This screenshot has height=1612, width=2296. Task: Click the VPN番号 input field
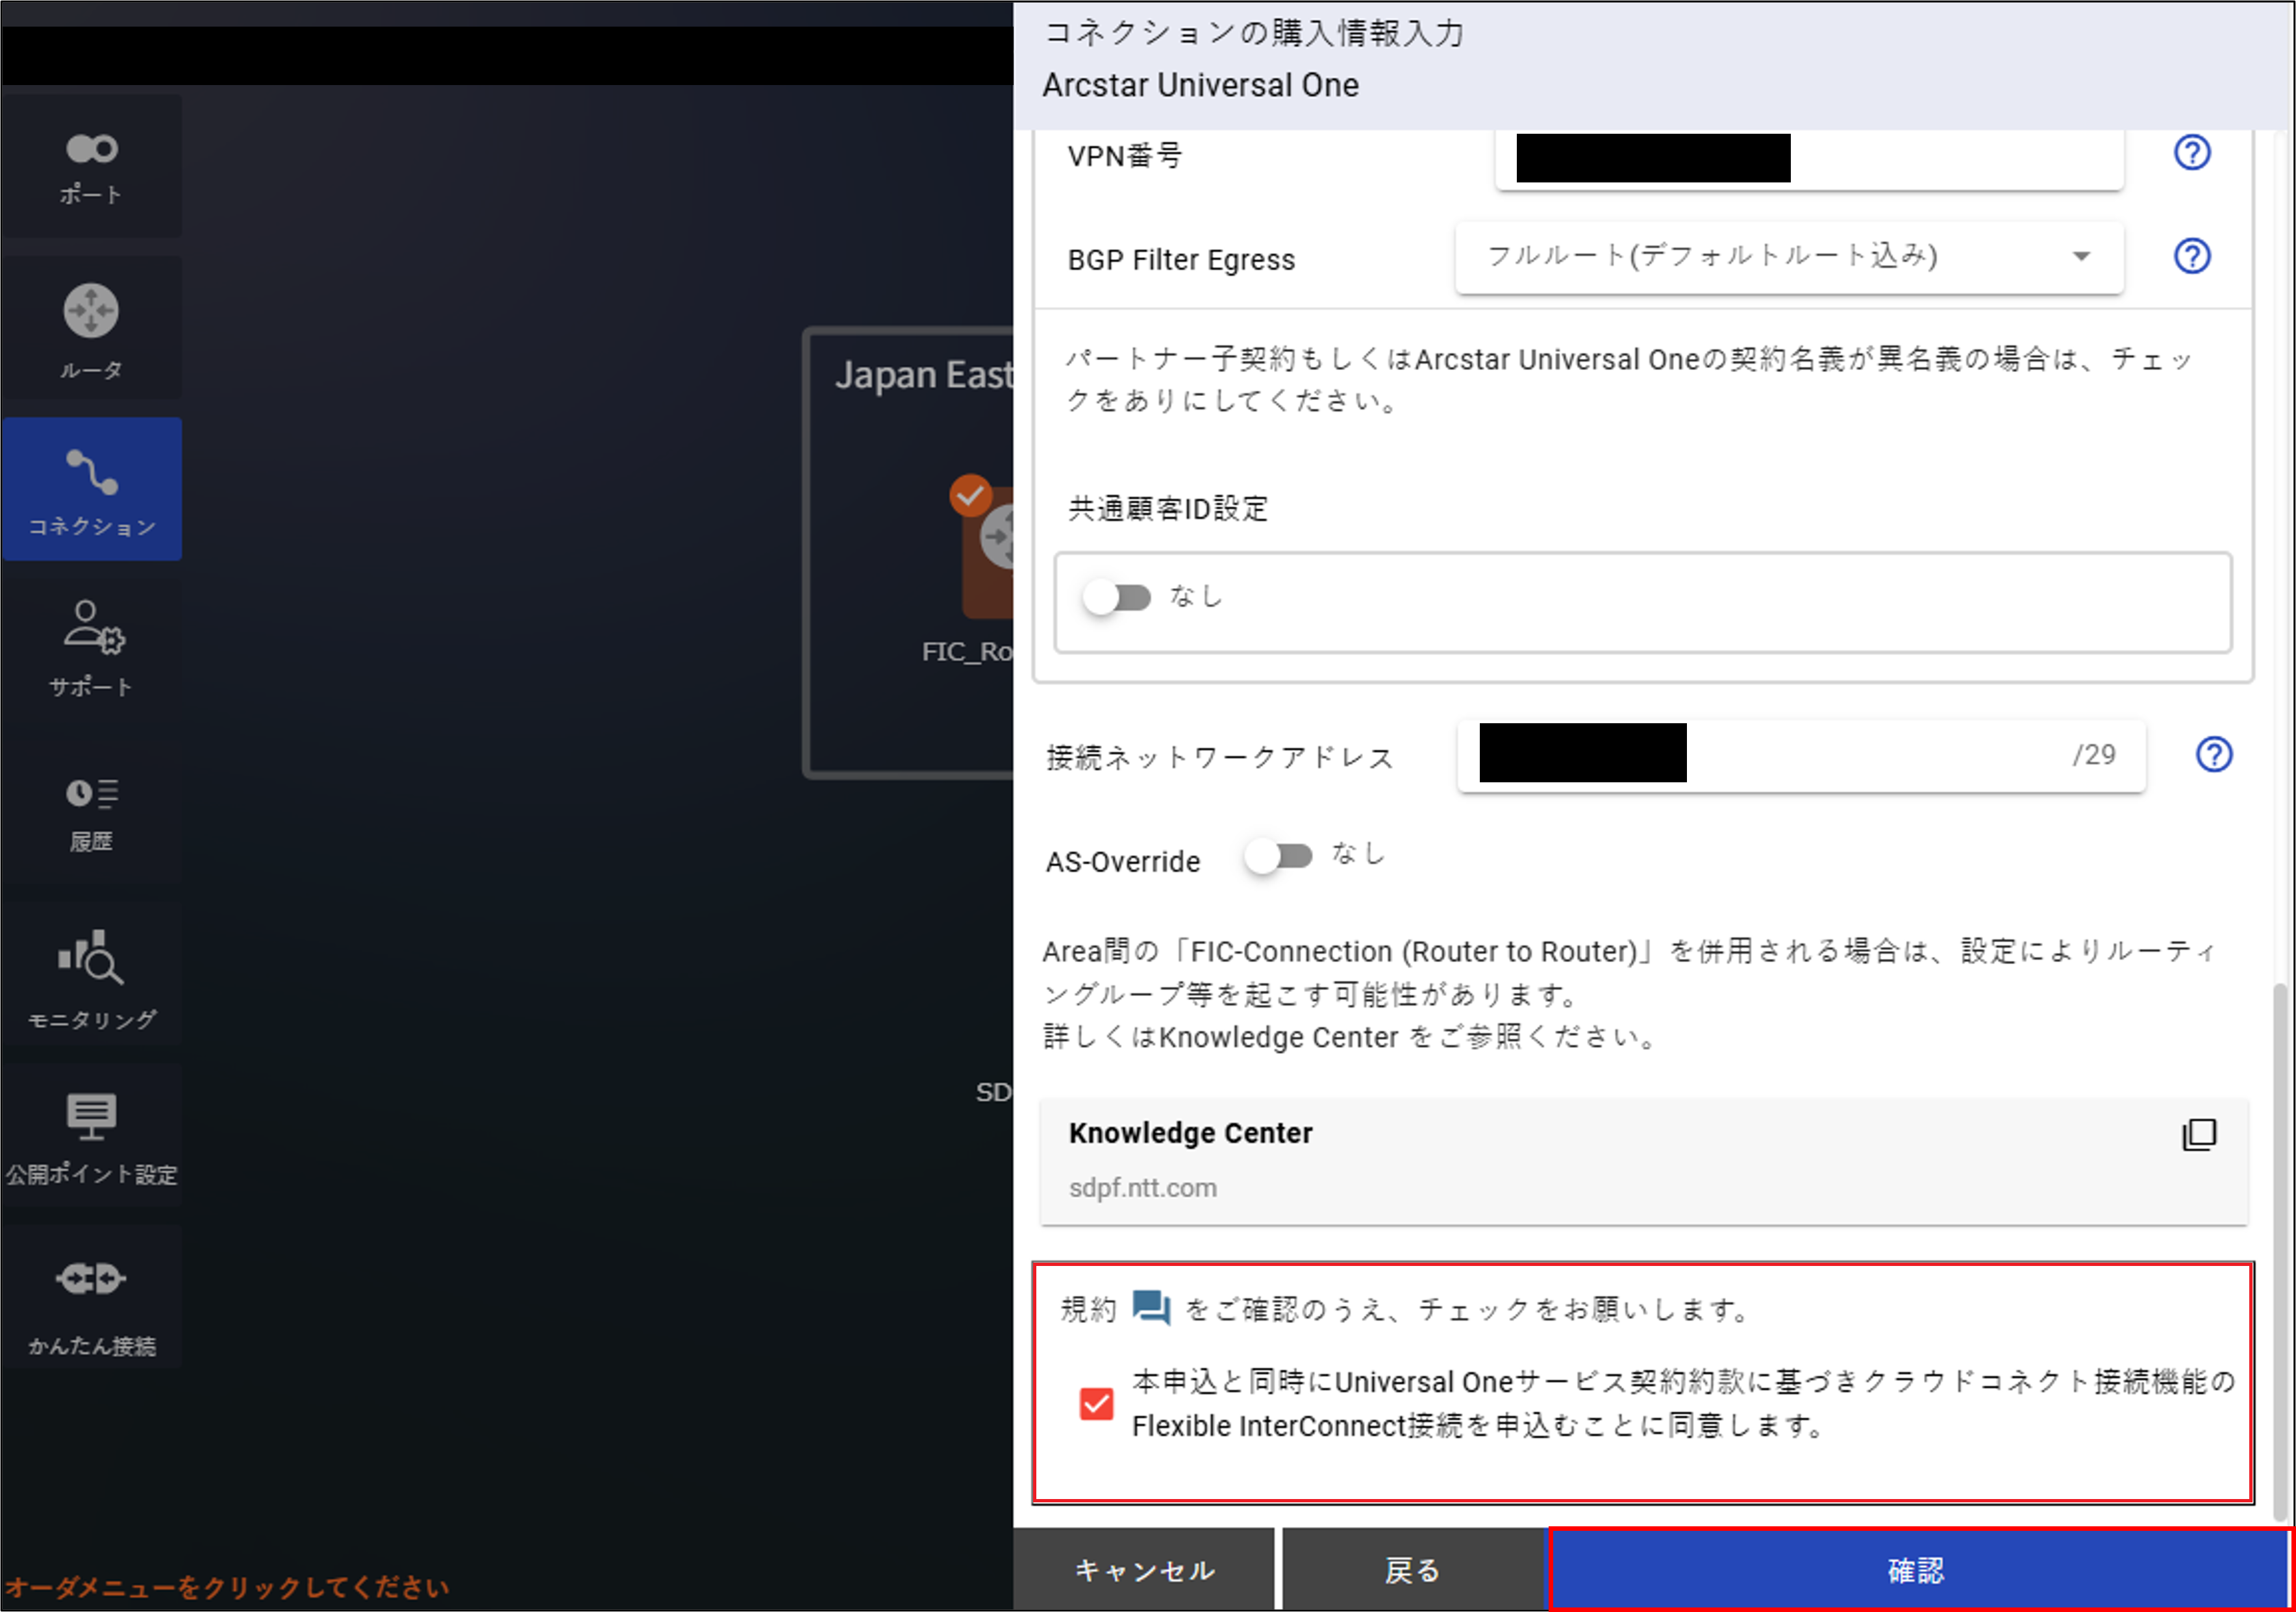[x=1809, y=158]
